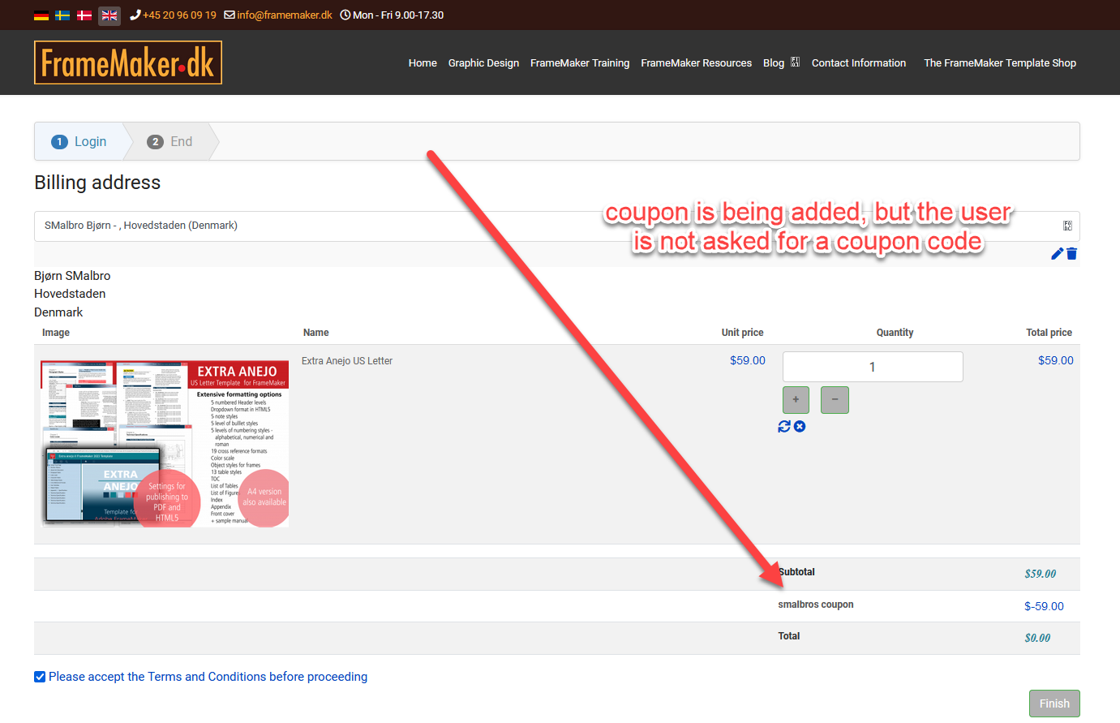Expand the billing address dropdown
The image size is (1120, 723).
tap(556, 226)
